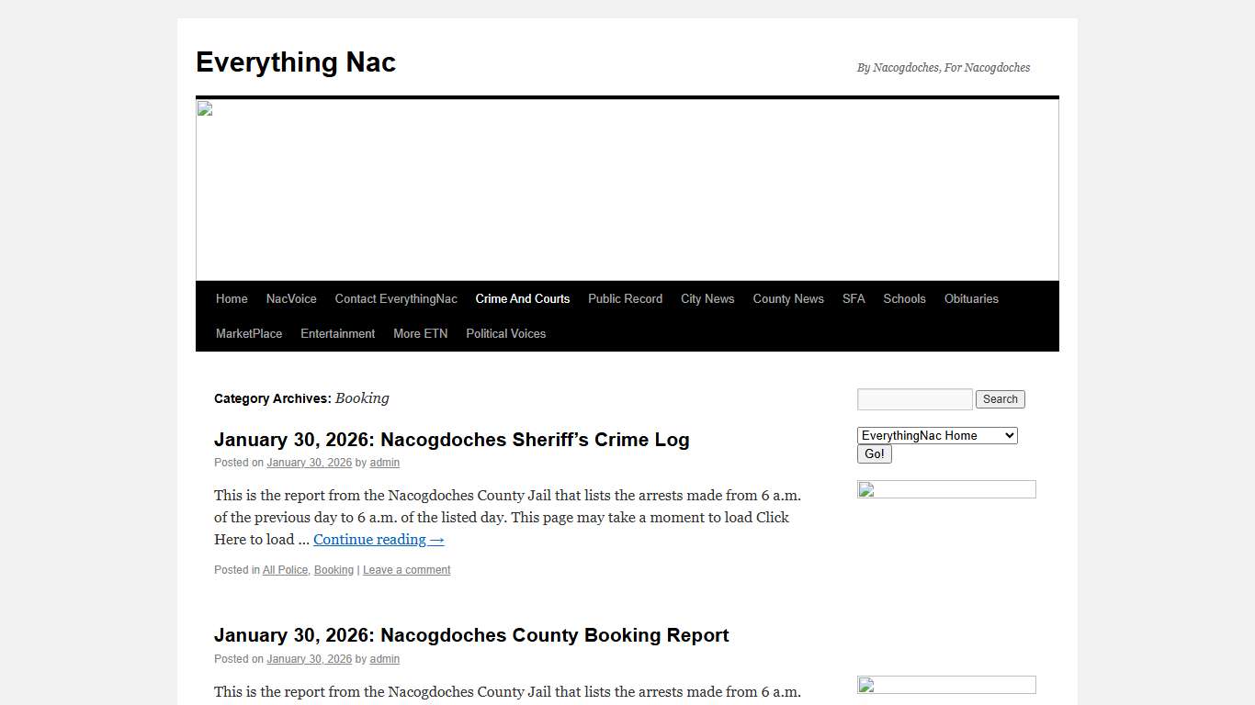The image size is (1255, 705).
Task: Open the Sheriff's Crime Log article
Action: (451, 440)
